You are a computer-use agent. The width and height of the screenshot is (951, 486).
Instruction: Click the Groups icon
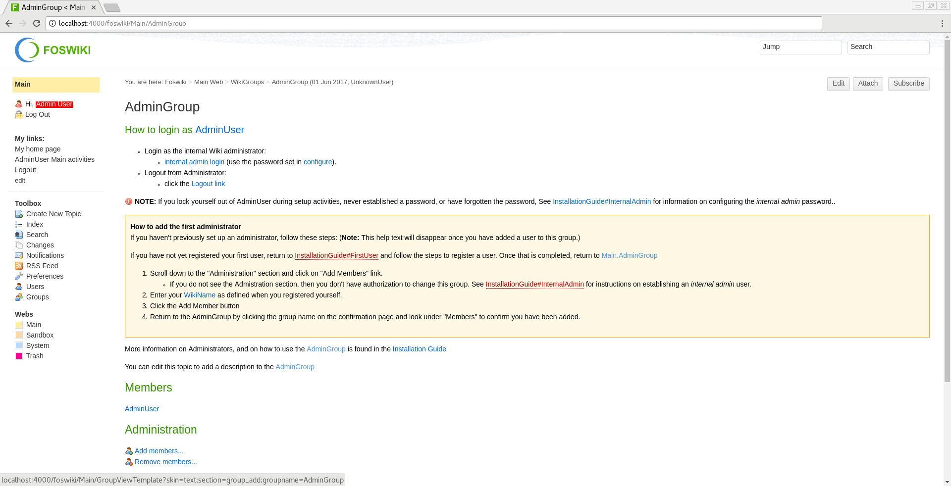click(x=19, y=297)
